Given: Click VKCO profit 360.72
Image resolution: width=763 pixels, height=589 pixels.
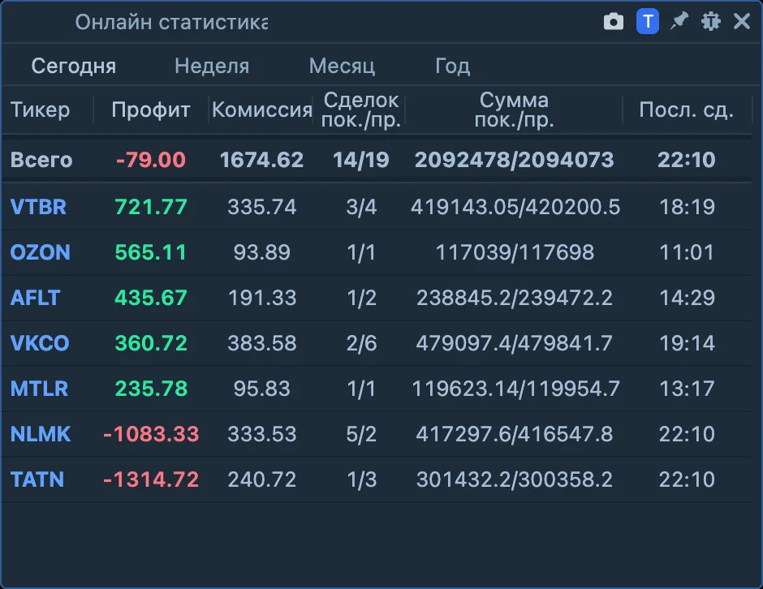Looking at the screenshot, I should [151, 343].
